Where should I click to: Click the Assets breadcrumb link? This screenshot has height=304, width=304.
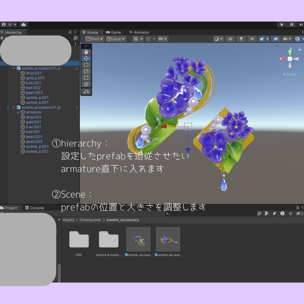tap(68, 220)
